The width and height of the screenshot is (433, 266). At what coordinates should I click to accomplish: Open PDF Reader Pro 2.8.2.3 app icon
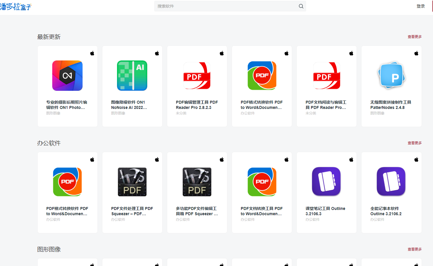(197, 76)
